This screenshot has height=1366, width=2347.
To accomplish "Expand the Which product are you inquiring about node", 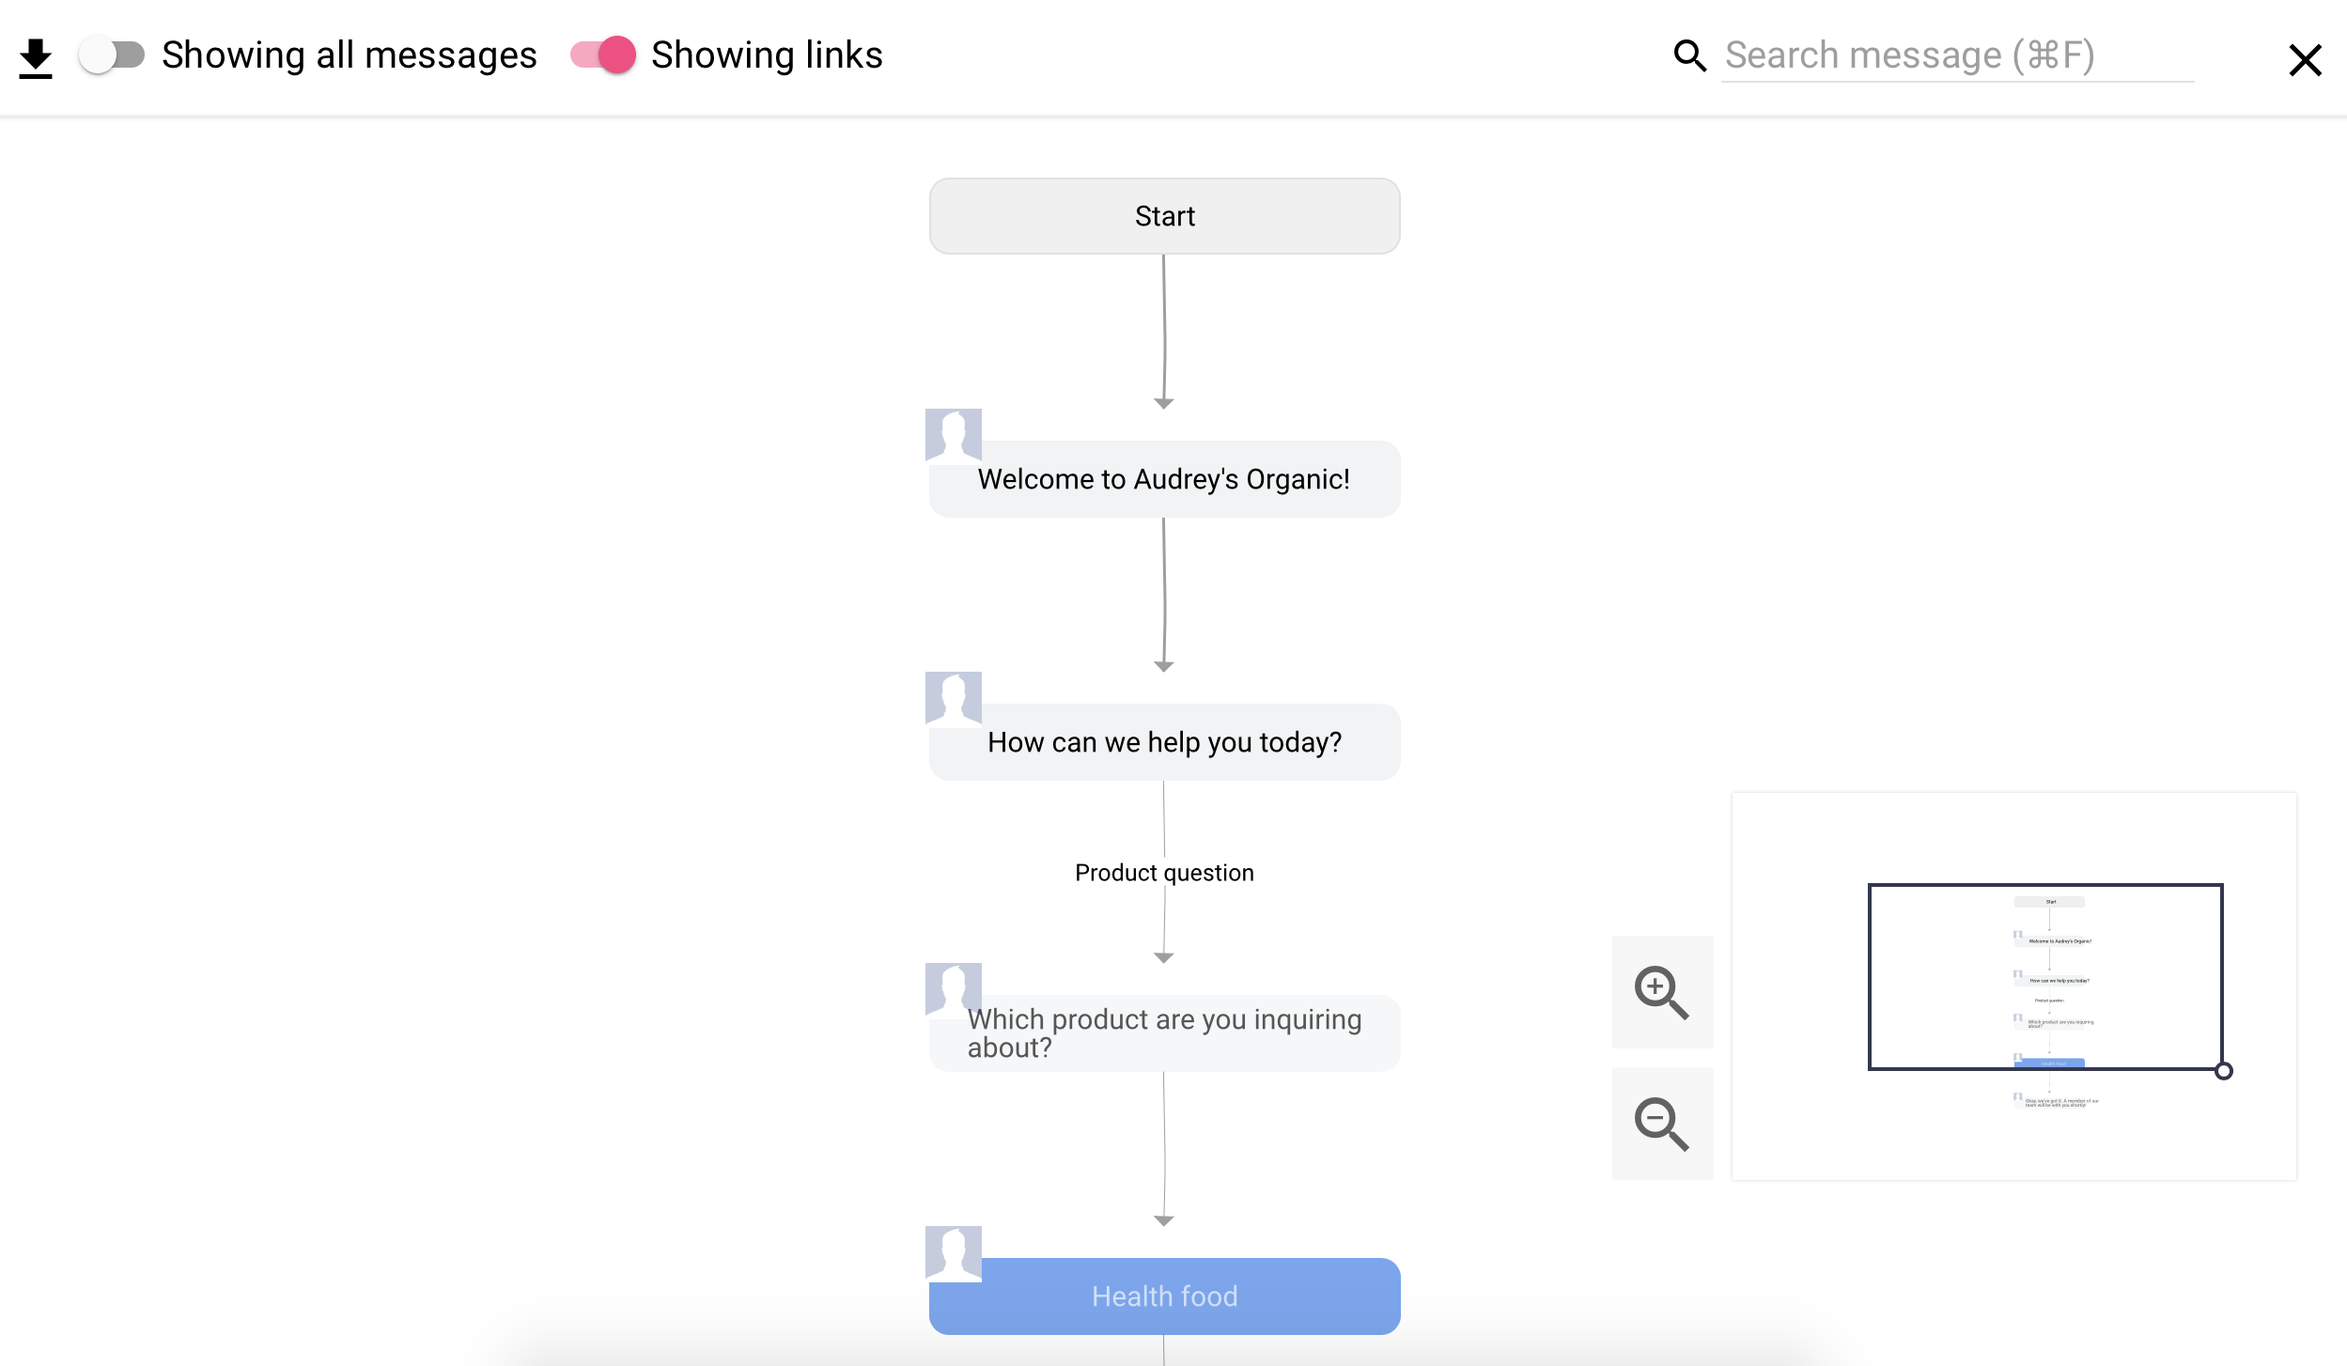I will point(1164,1032).
